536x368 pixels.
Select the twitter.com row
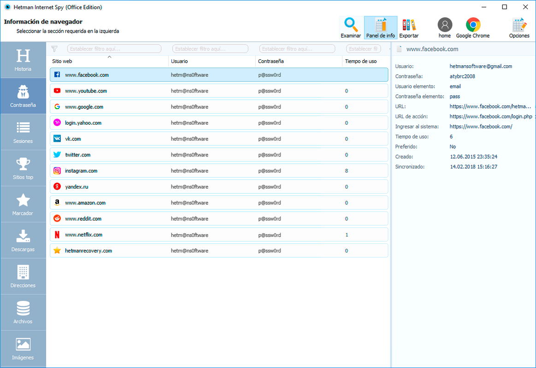point(219,155)
